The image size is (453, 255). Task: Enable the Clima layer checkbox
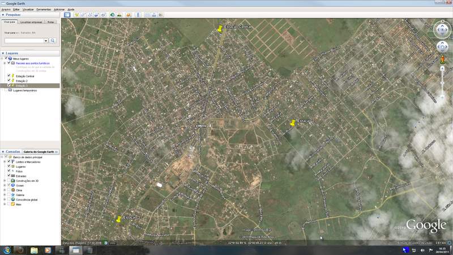coord(9,190)
